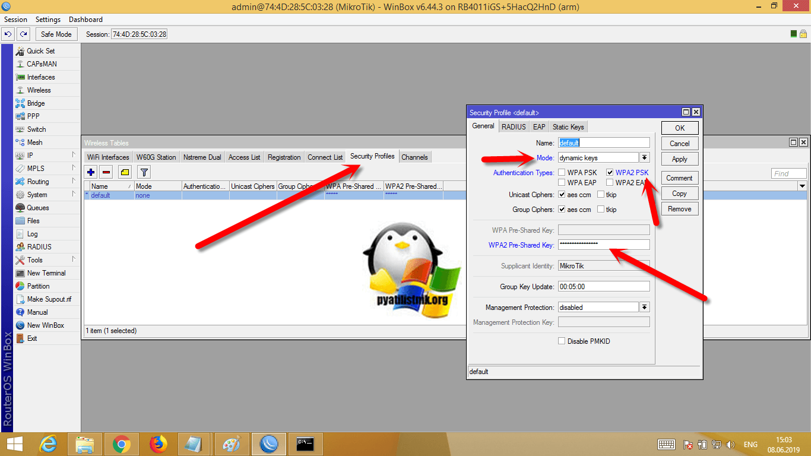Uncheck the WPA2 PSK authentication type
The width and height of the screenshot is (811, 456).
(x=610, y=173)
